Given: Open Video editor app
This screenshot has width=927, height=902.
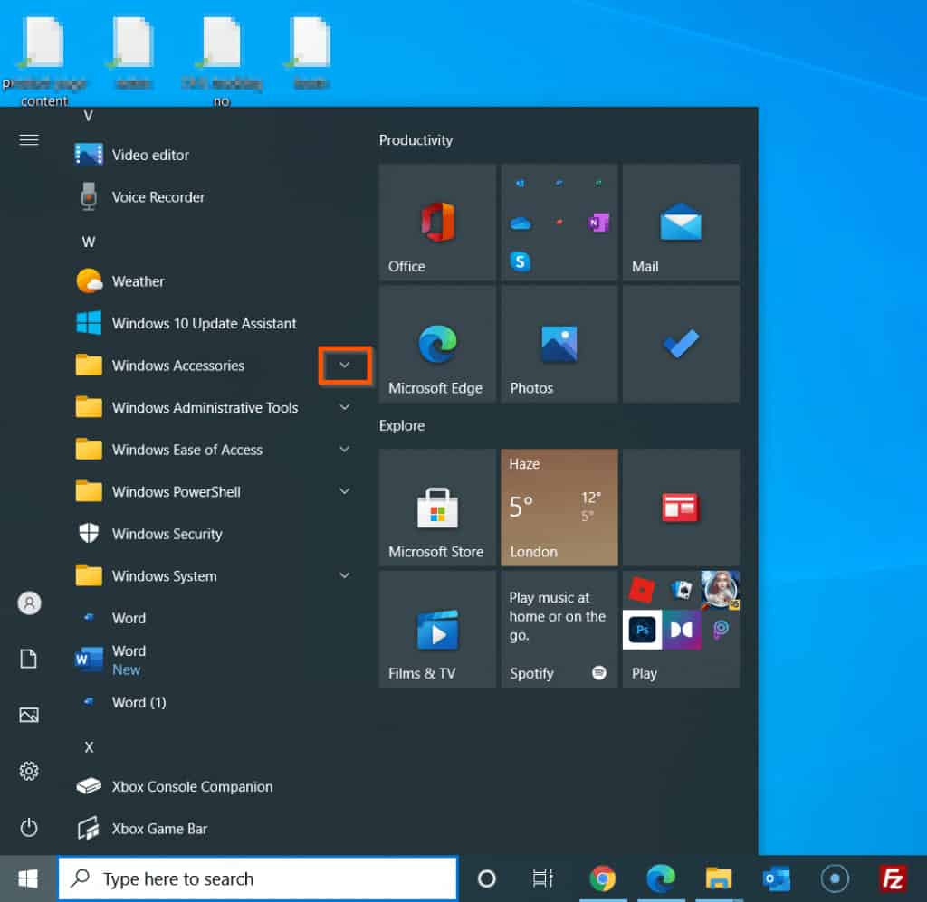Looking at the screenshot, I should tap(213, 155).
